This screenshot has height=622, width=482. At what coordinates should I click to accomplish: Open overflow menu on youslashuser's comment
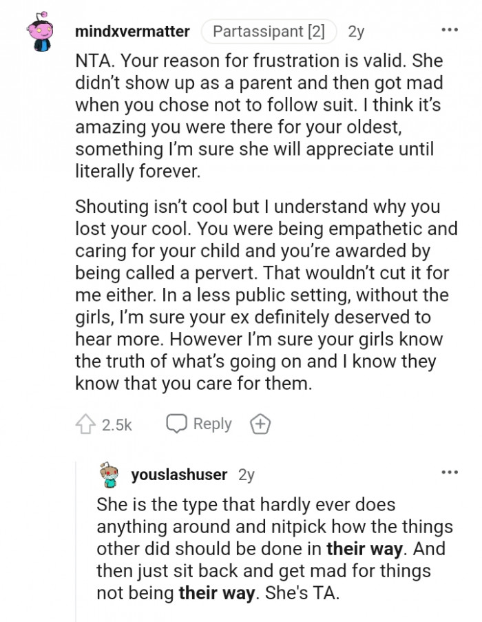click(450, 471)
